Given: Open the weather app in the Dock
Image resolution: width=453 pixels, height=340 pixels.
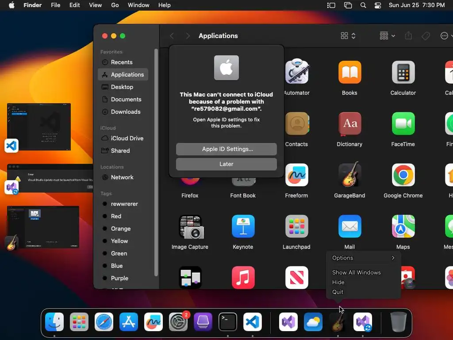Looking at the screenshot, I should (313, 322).
